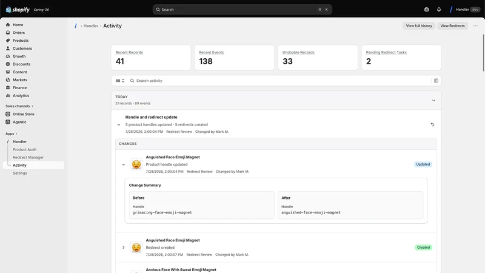
Task: Click the Markets globe icon
Action: tap(8, 80)
